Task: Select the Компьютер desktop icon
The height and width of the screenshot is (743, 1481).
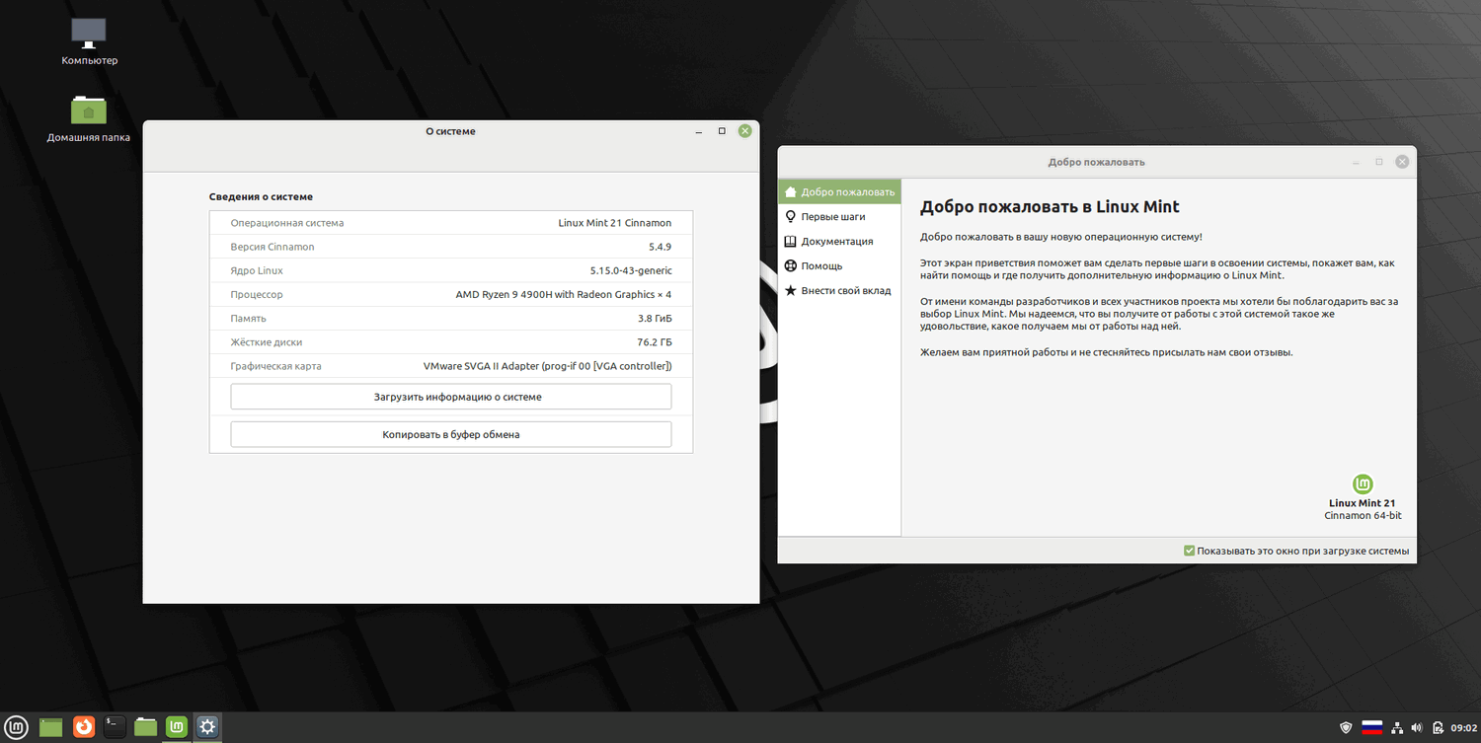Action: click(x=89, y=41)
